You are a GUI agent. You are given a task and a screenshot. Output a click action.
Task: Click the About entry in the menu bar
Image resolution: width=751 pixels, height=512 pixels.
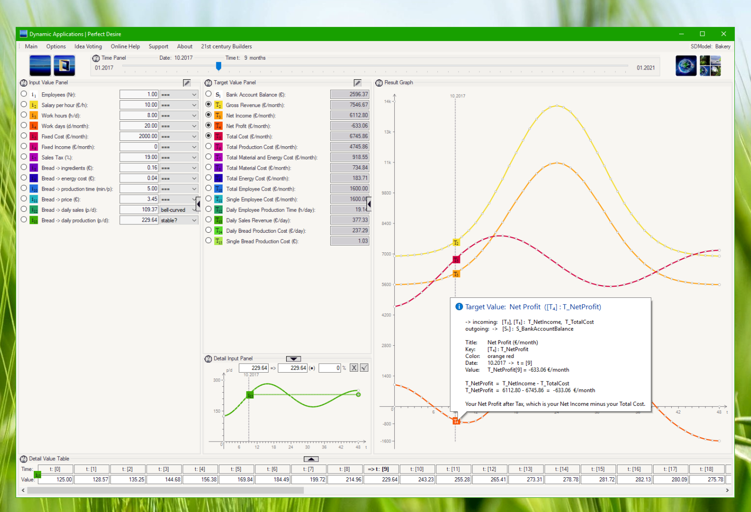pyautogui.click(x=184, y=46)
